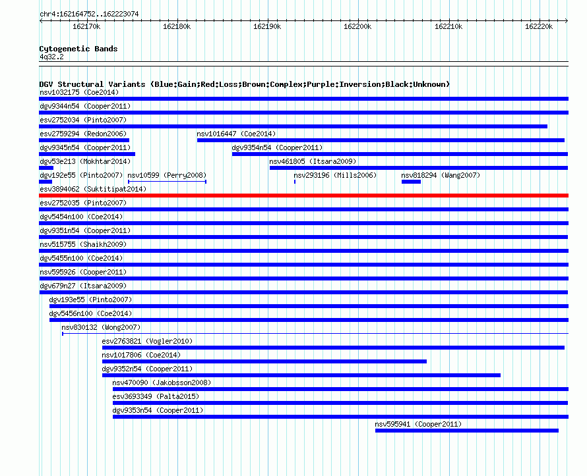Click the right arrow of the ruler
Viewport: 587px width, 476px height.
(567, 20)
